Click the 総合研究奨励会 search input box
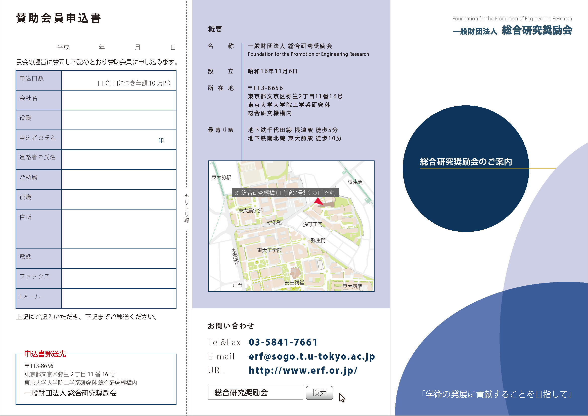This screenshot has height=416, width=588. [255, 393]
